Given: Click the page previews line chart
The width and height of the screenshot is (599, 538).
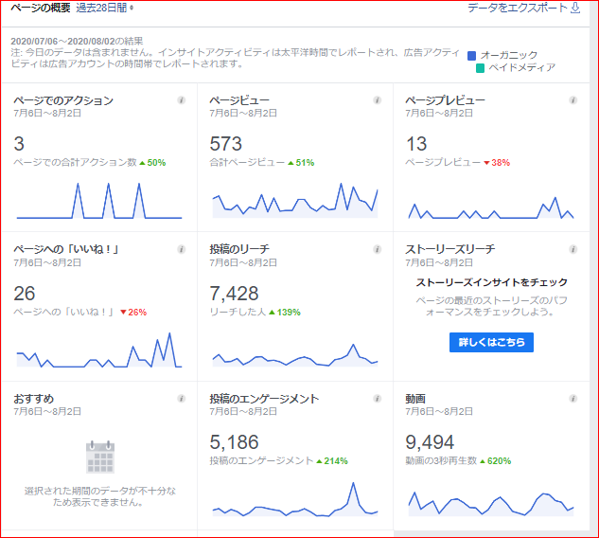Looking at the screenshot, I should 491,207.
